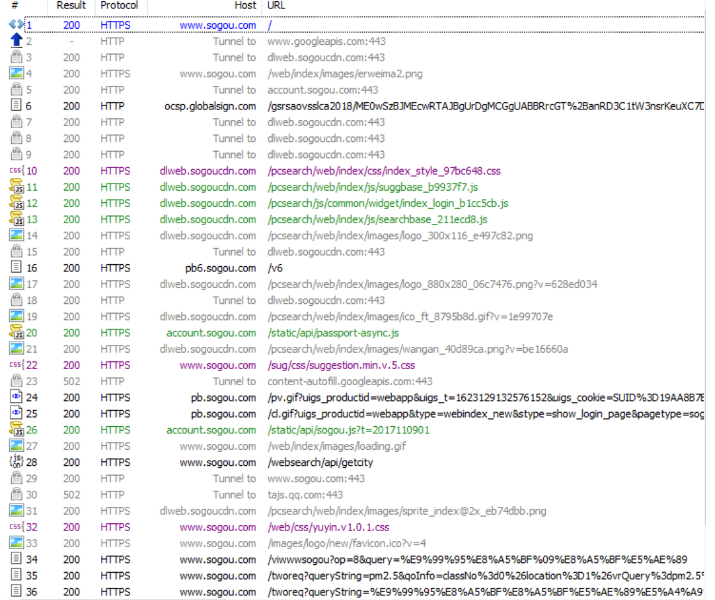Screen dimensions: 715x600
Task: Select the /websearch/api/getcity URL
Action: (x=320, y=462)
